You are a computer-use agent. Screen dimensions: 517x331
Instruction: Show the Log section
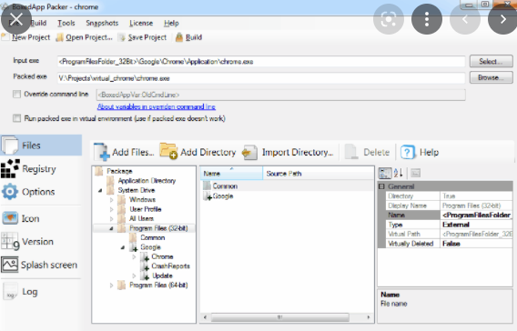coord(20,292)
